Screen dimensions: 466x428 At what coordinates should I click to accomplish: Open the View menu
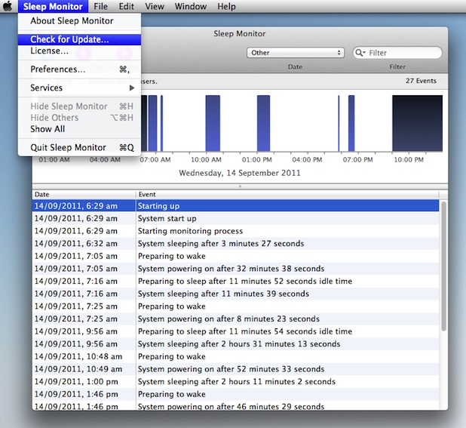(x=155, y=6)
